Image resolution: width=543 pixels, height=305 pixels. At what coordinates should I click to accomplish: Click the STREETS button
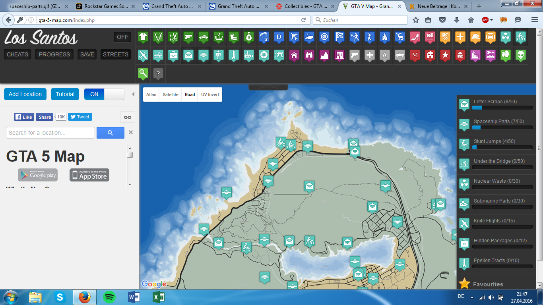pyautogui.click(x=116, y=54)
